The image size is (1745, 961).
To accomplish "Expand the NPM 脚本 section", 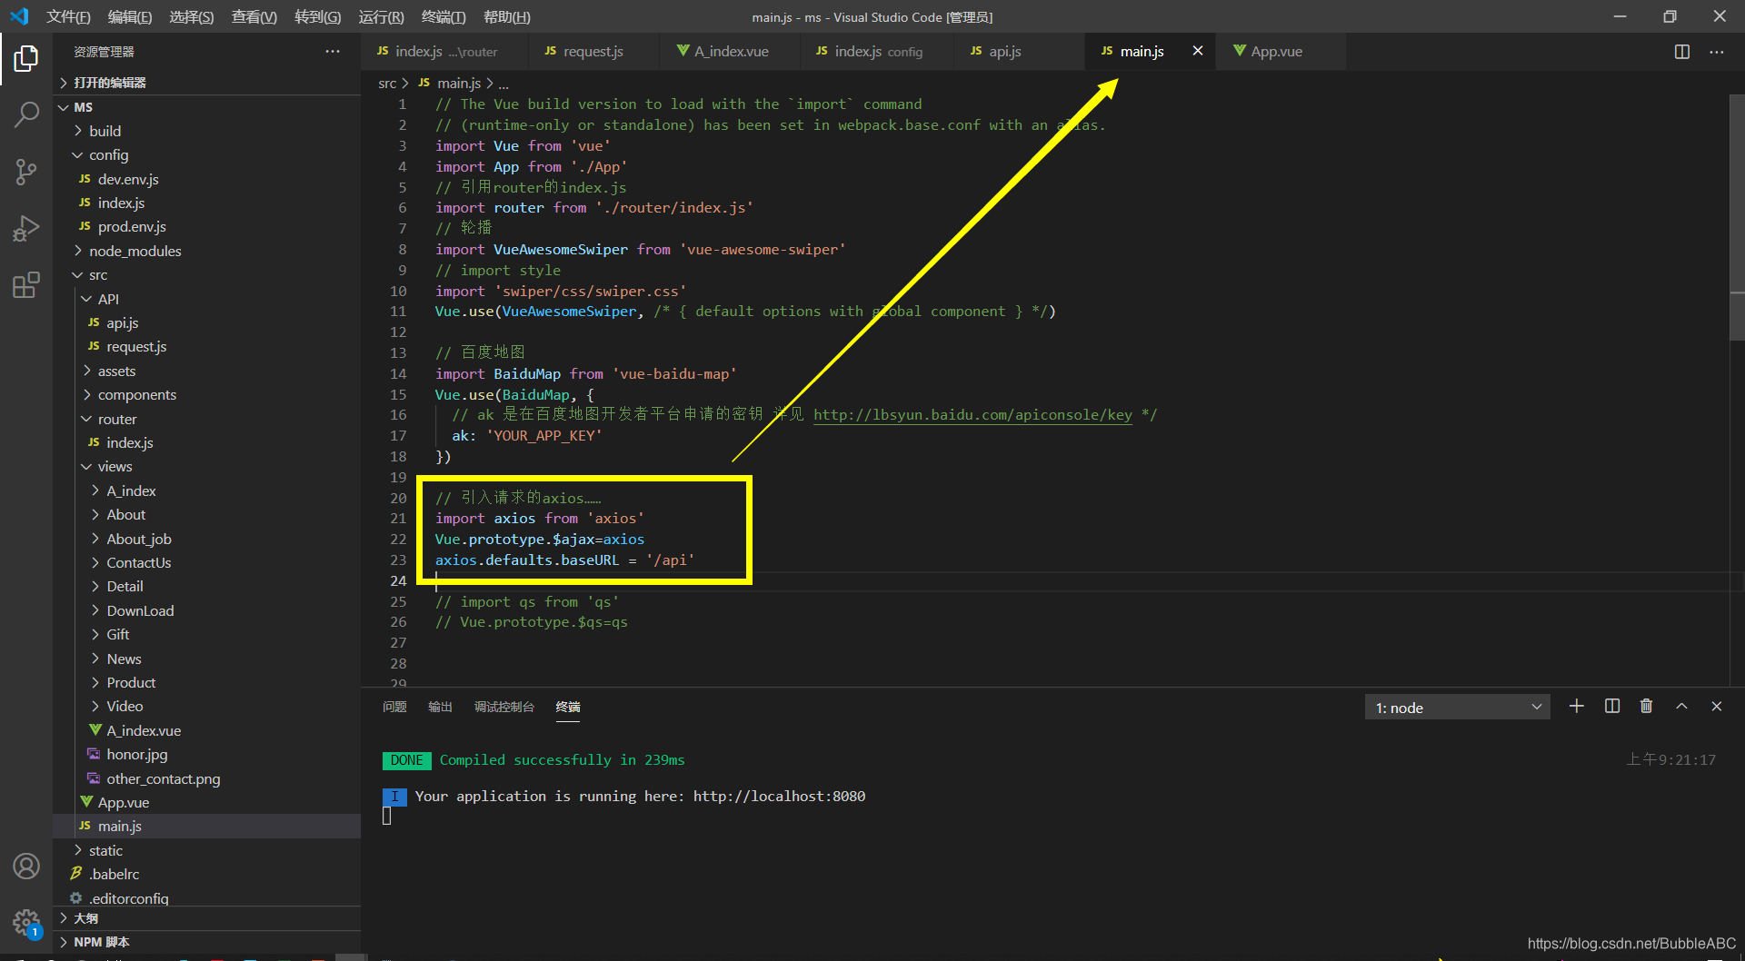I will 207,942.
